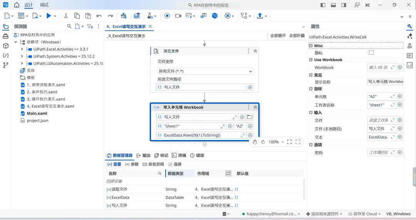416x220 pixels.
Task: Expand UiPath.System.Activities dependency node
Action: click(x=22, y=56)
